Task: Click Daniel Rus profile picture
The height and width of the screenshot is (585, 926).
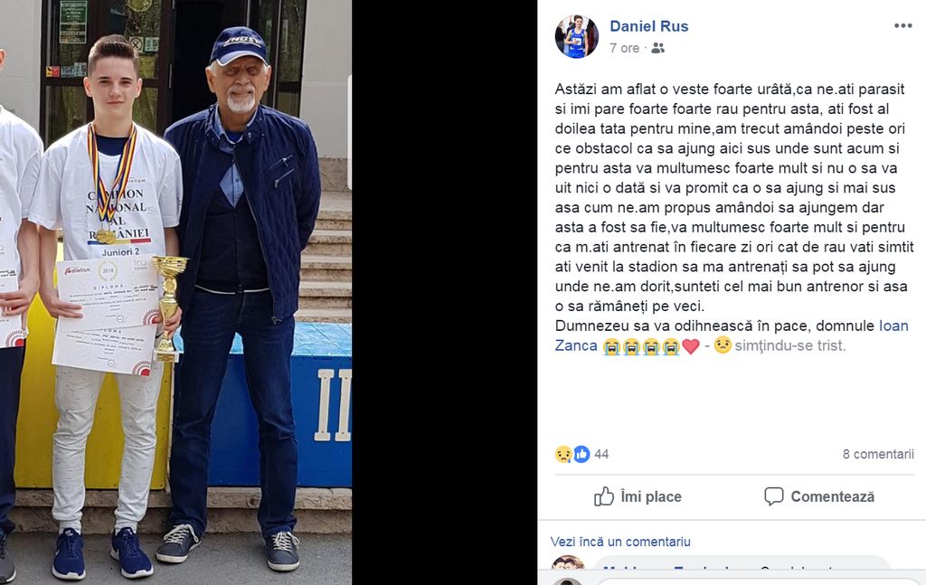Action: pos(576,36)
